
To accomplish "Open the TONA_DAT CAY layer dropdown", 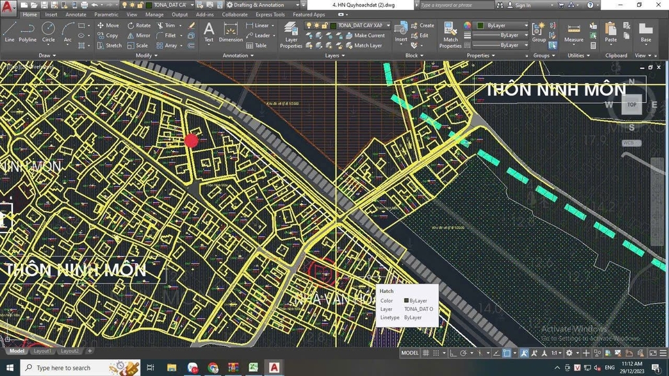I will click(x=388, y=25).
